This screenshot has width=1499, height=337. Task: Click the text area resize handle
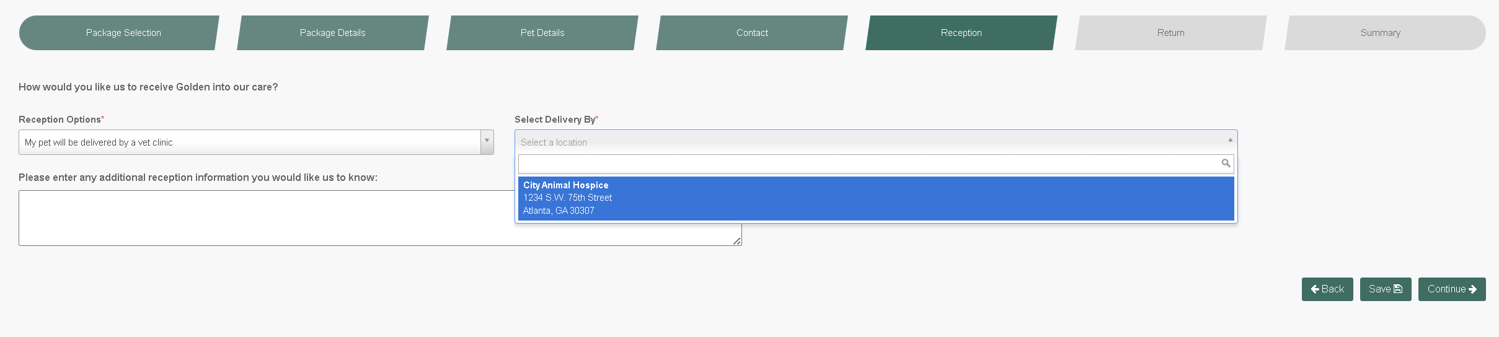(737, 241)
